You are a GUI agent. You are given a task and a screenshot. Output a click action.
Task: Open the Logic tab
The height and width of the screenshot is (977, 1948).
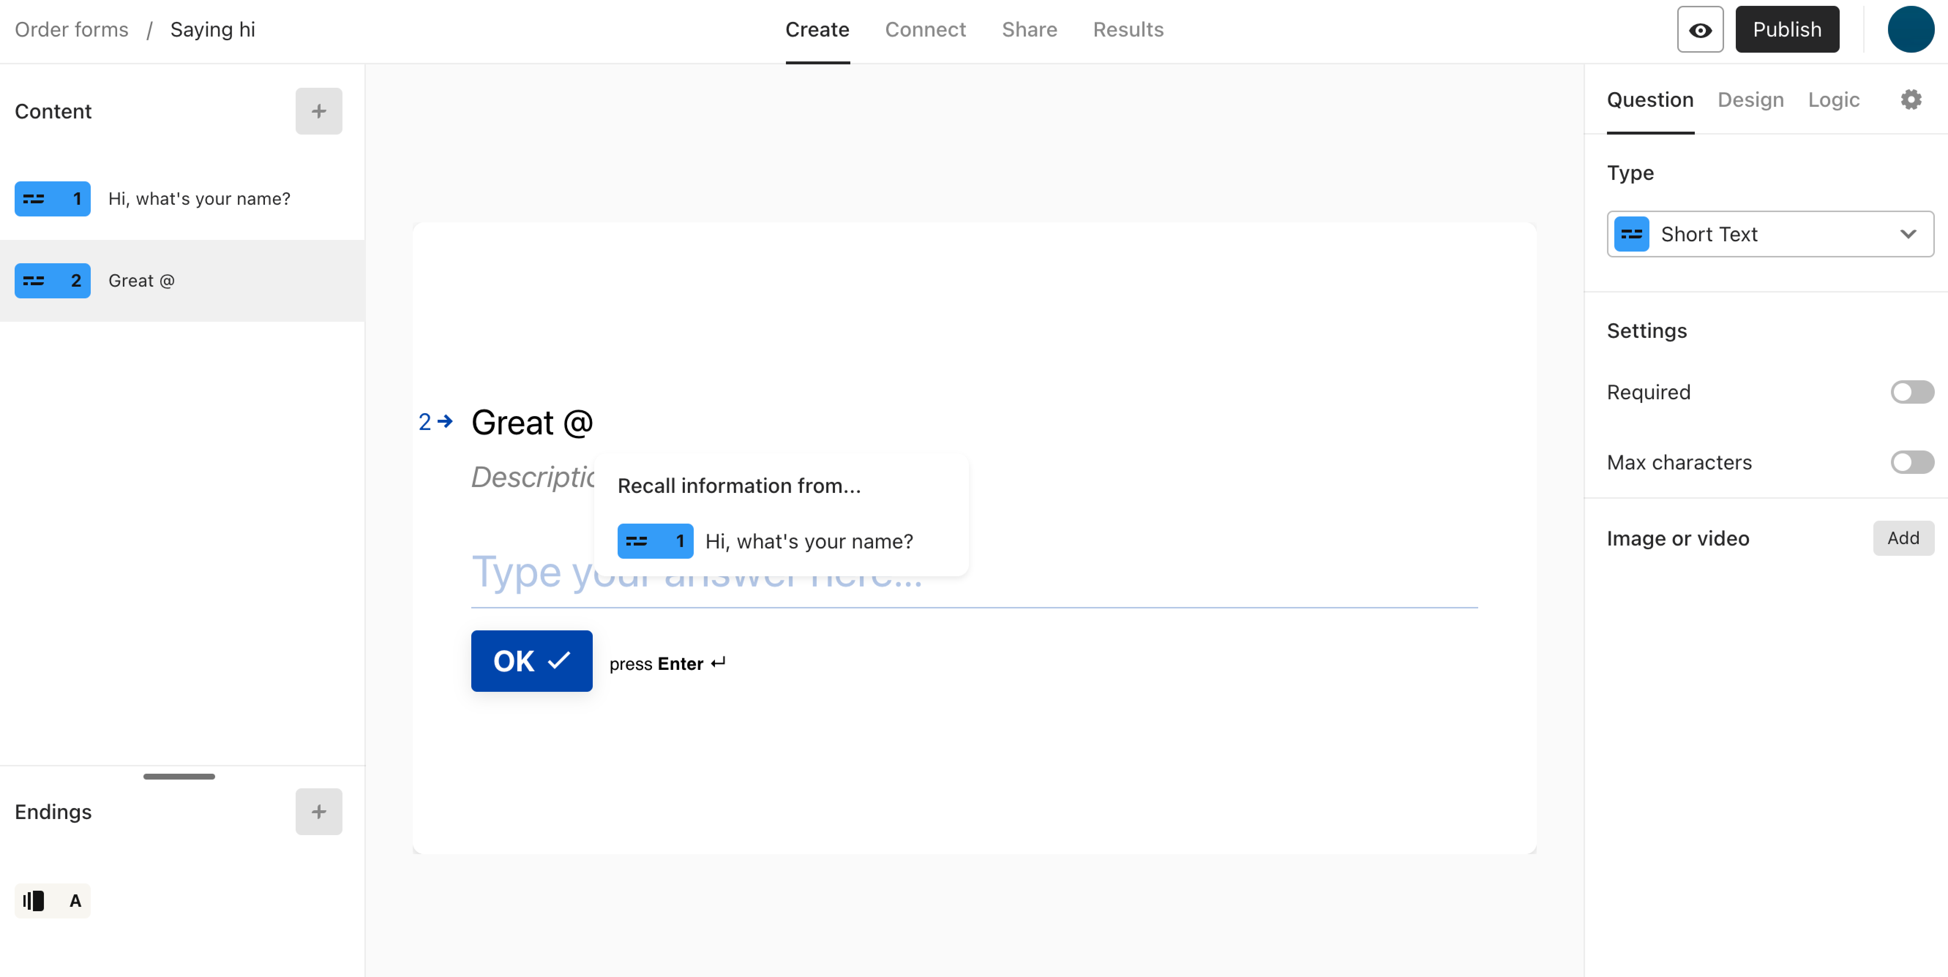(x=1833, y=100)
